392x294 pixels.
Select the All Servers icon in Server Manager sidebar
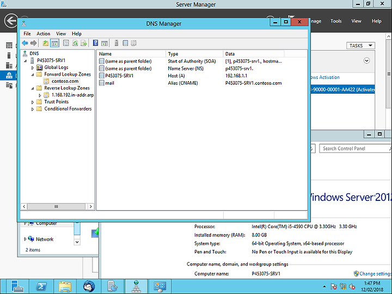coord(9,65)
